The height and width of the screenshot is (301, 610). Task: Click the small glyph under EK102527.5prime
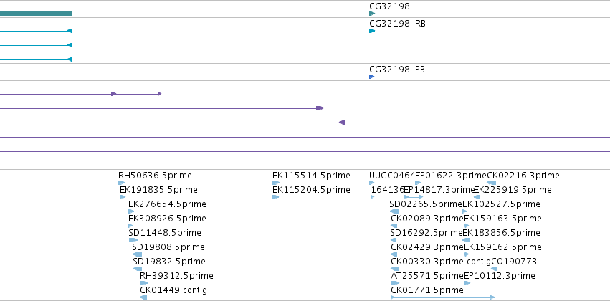pos(464,211)
